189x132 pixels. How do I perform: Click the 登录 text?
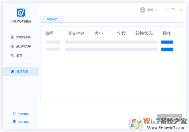[x=150, y=10]
